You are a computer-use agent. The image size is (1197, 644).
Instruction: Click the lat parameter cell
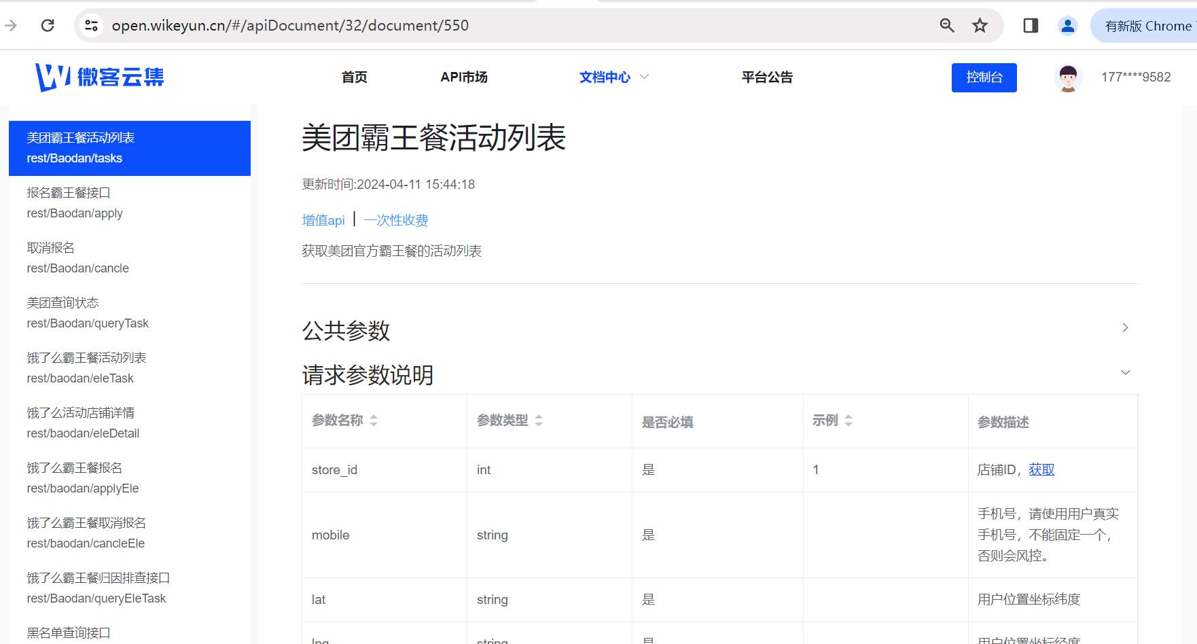[x=385, y=600]
